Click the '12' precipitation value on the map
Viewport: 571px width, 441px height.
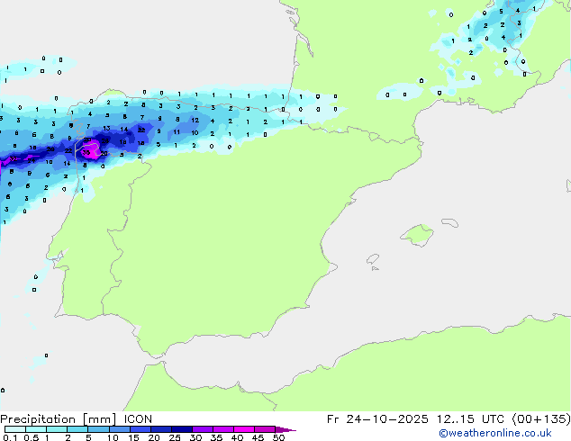click(x=195, y=120)
